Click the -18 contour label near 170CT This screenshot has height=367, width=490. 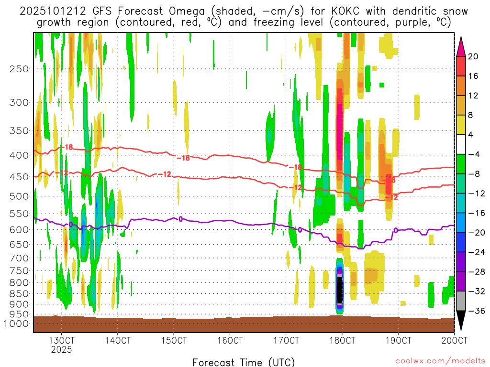pyautogui.click(x=295, y=167)
